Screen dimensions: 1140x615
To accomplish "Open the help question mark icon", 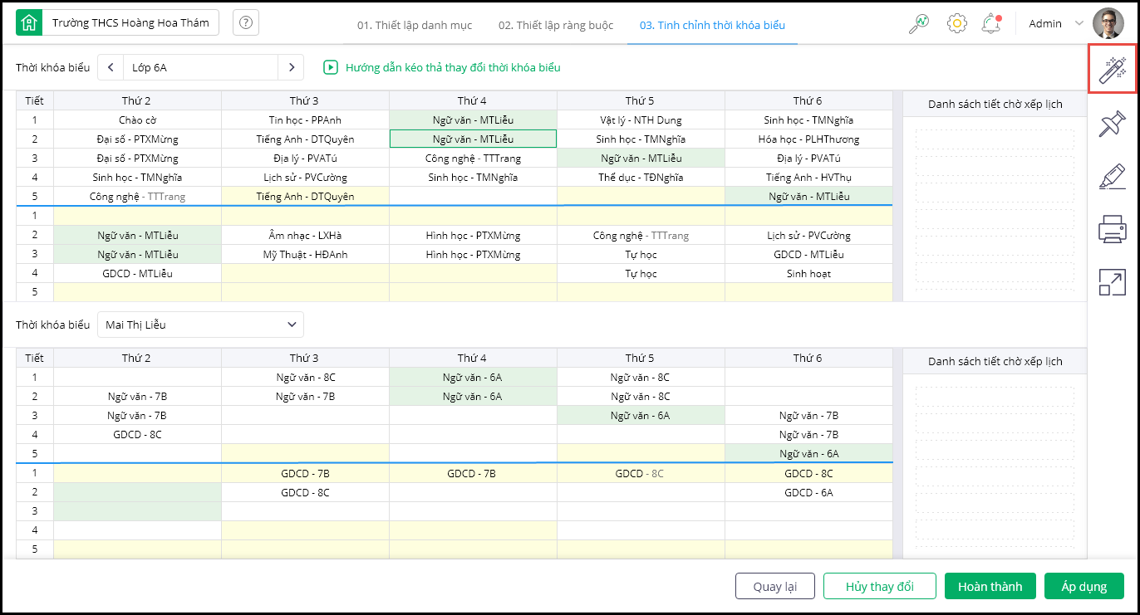I will tap(245, 23).
